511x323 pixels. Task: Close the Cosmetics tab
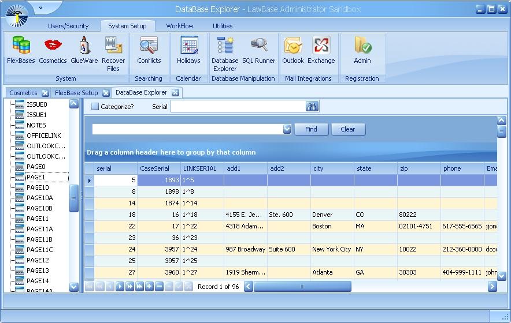pyautogui.click(x=45, y=93)
